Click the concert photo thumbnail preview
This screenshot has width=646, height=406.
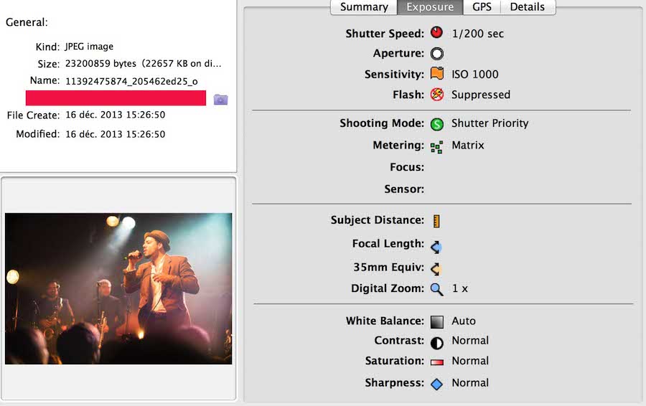click(x=118, y=288)
